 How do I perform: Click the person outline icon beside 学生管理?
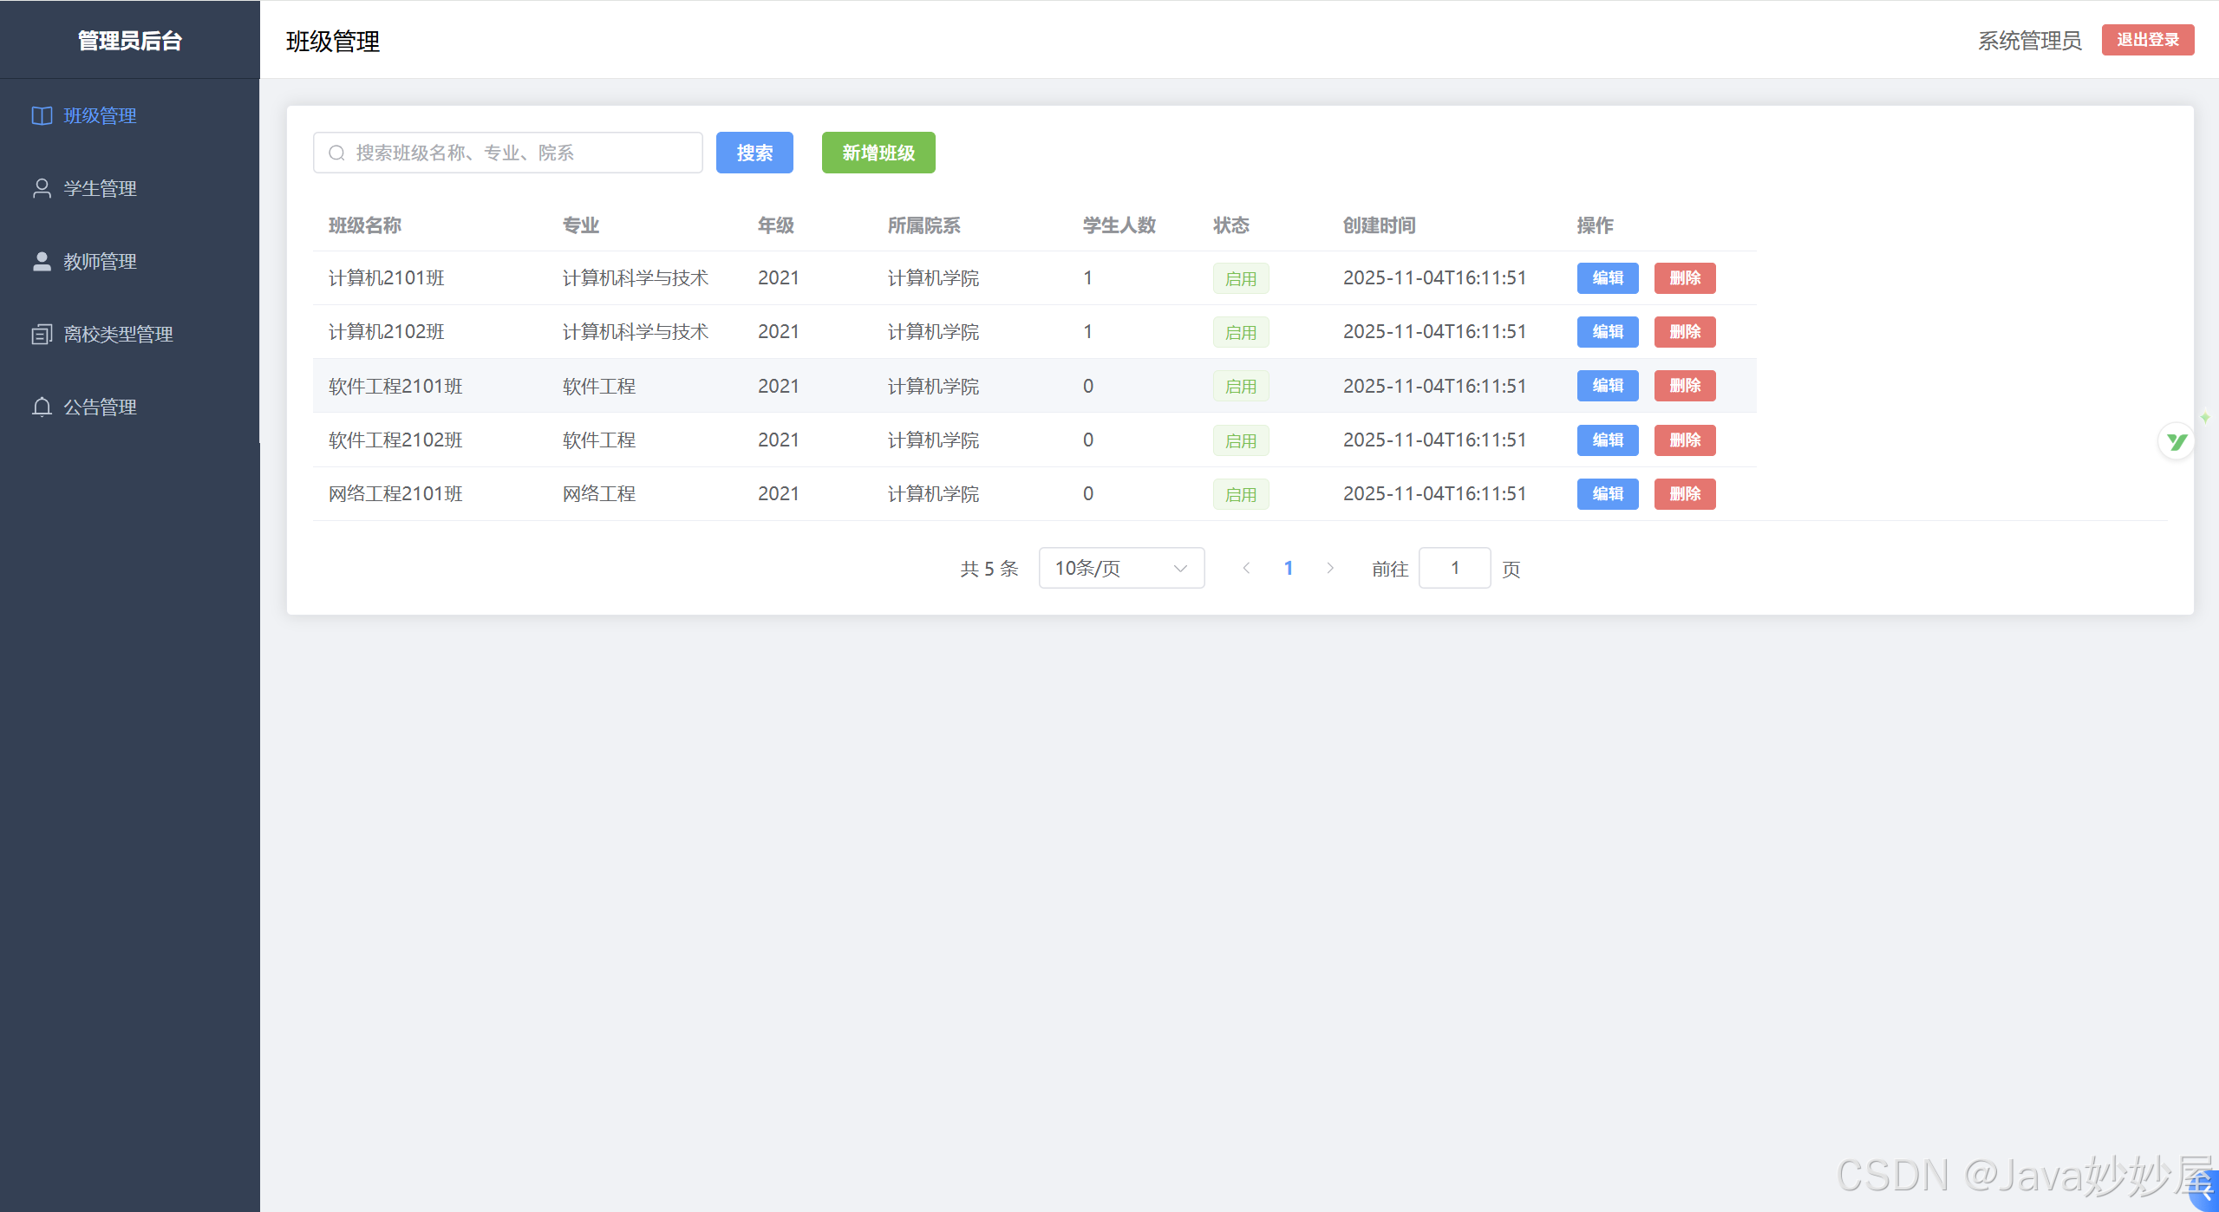pos(42,189)
